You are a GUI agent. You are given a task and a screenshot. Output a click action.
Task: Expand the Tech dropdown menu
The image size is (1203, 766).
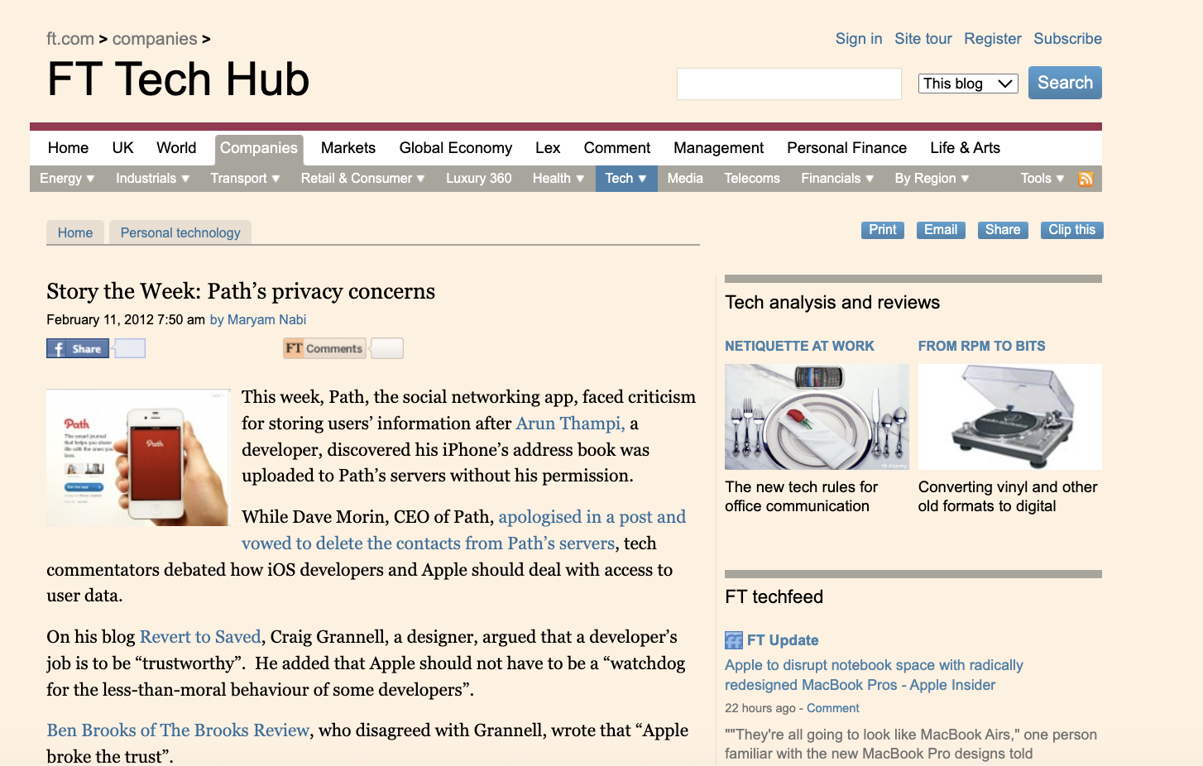point(625,178)
